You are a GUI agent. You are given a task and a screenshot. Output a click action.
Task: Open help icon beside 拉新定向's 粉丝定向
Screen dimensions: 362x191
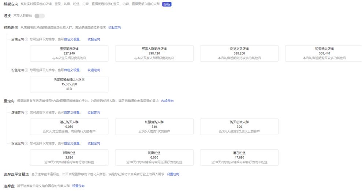[26, 70]
